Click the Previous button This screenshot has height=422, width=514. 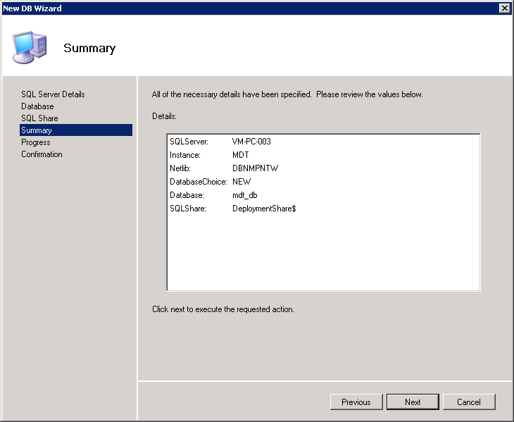point(356,402)
